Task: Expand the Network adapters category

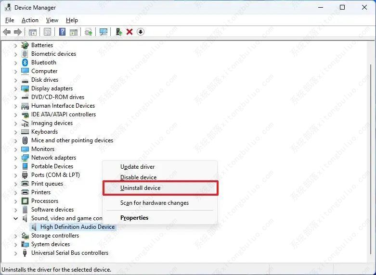Action: point(15,158)
